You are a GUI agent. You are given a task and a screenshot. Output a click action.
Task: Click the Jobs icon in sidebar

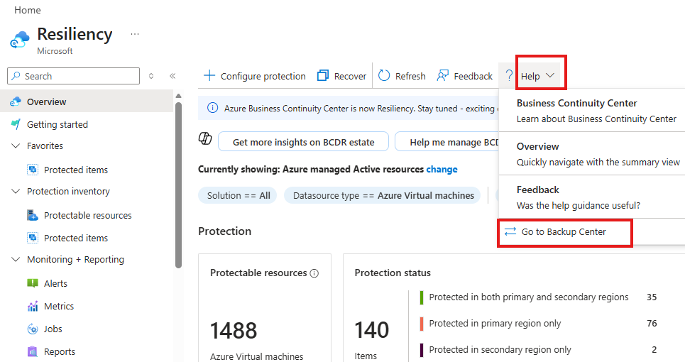click(33, 329)
